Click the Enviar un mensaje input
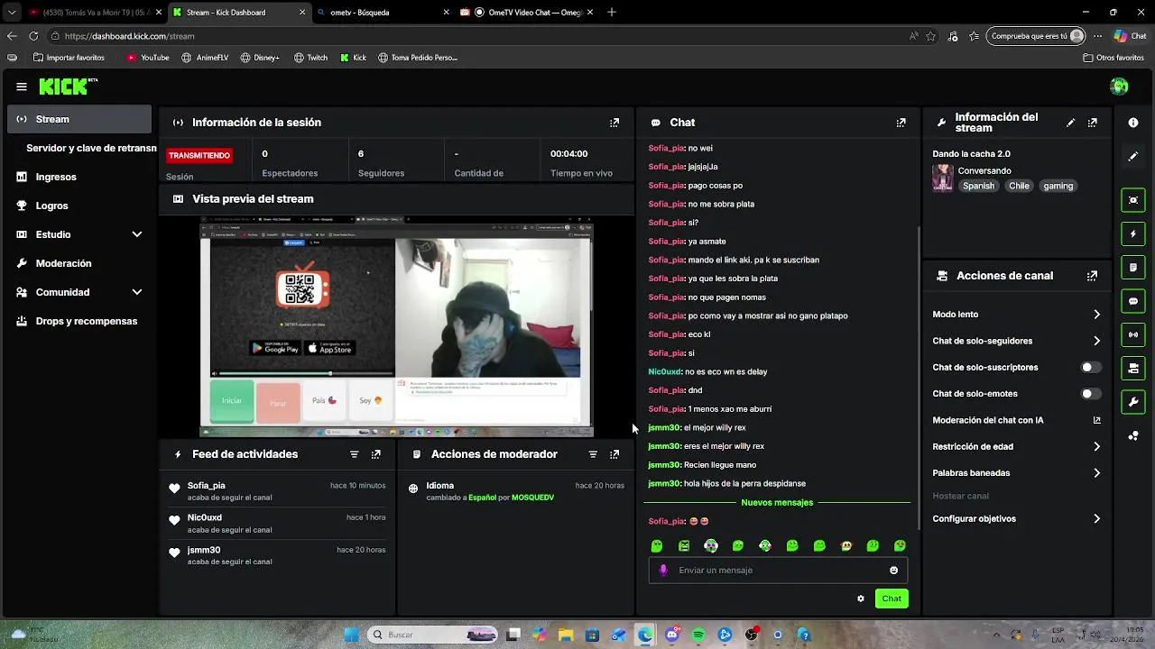 [x=778, y=570]
